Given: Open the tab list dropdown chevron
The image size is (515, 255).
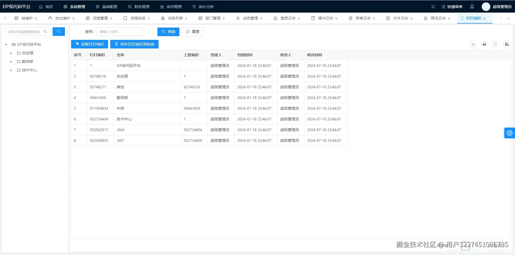Looking at the screenshot, I should pyautogui.click(x=508, y=18).
